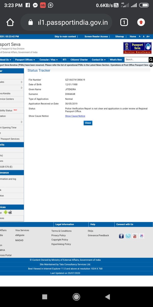153x307 pixels.
Task: Tap the red update arrow icon
Action: point(141,23)
